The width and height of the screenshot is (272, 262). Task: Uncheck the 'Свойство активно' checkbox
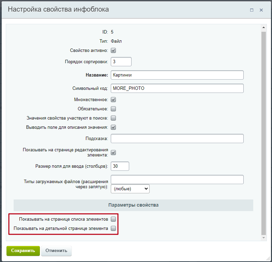pyautogui.click(x=113, y=51)
